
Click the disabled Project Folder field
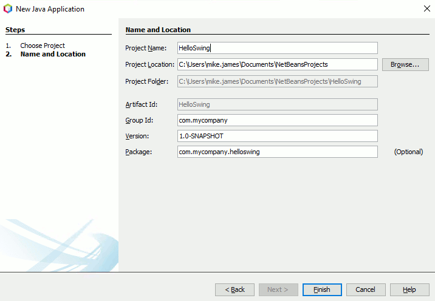click(278, 81)
